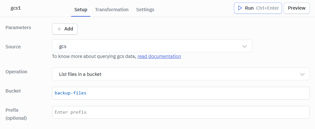Click the Ctrl+Enter shortcut hint
This screenshot has width=315, height=129.
[x=267, y=8]
